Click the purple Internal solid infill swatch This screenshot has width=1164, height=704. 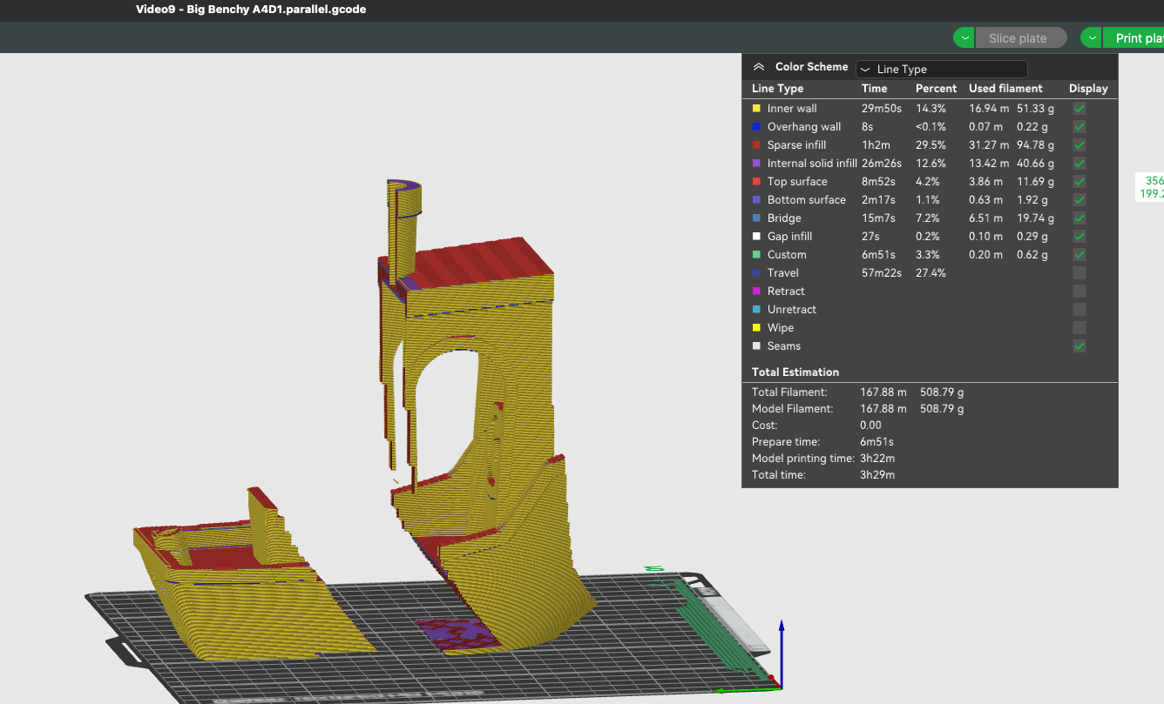tap(756, 164)
